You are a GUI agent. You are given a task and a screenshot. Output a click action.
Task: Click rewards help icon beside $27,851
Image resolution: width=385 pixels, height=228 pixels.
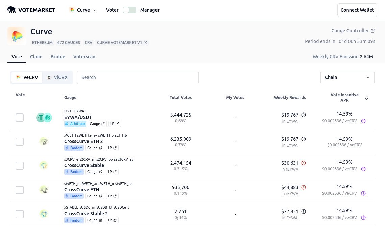[304, 211]
